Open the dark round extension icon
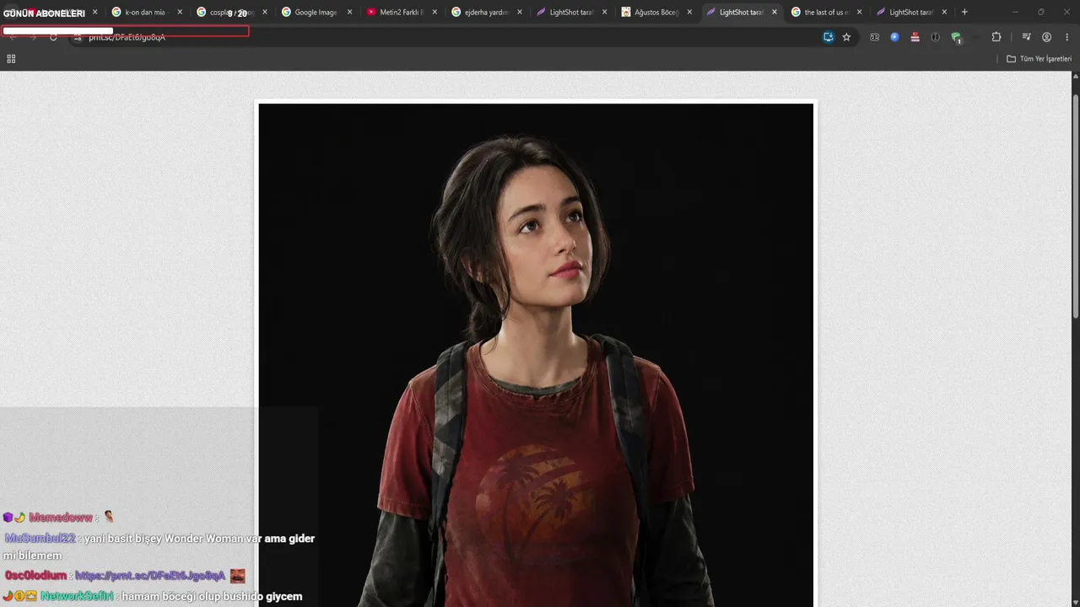The image size is (1080, 607). pyautogui.click(x=935, y=37)
